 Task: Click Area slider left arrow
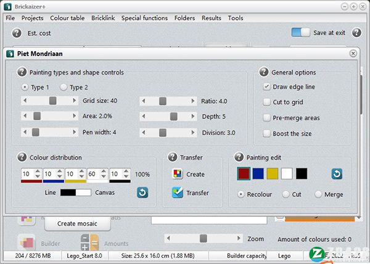pyautogui.click(x=25, y=116)
